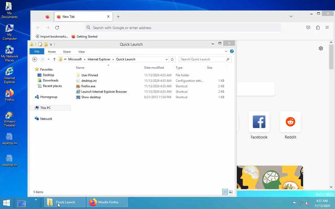335x209 pixels.
Task: Select Downloads in navigation pane
Action: pos(51,80)
